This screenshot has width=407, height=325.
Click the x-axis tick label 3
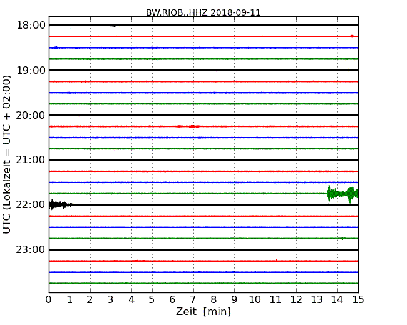pyautogui.click(x=111, y=299)
